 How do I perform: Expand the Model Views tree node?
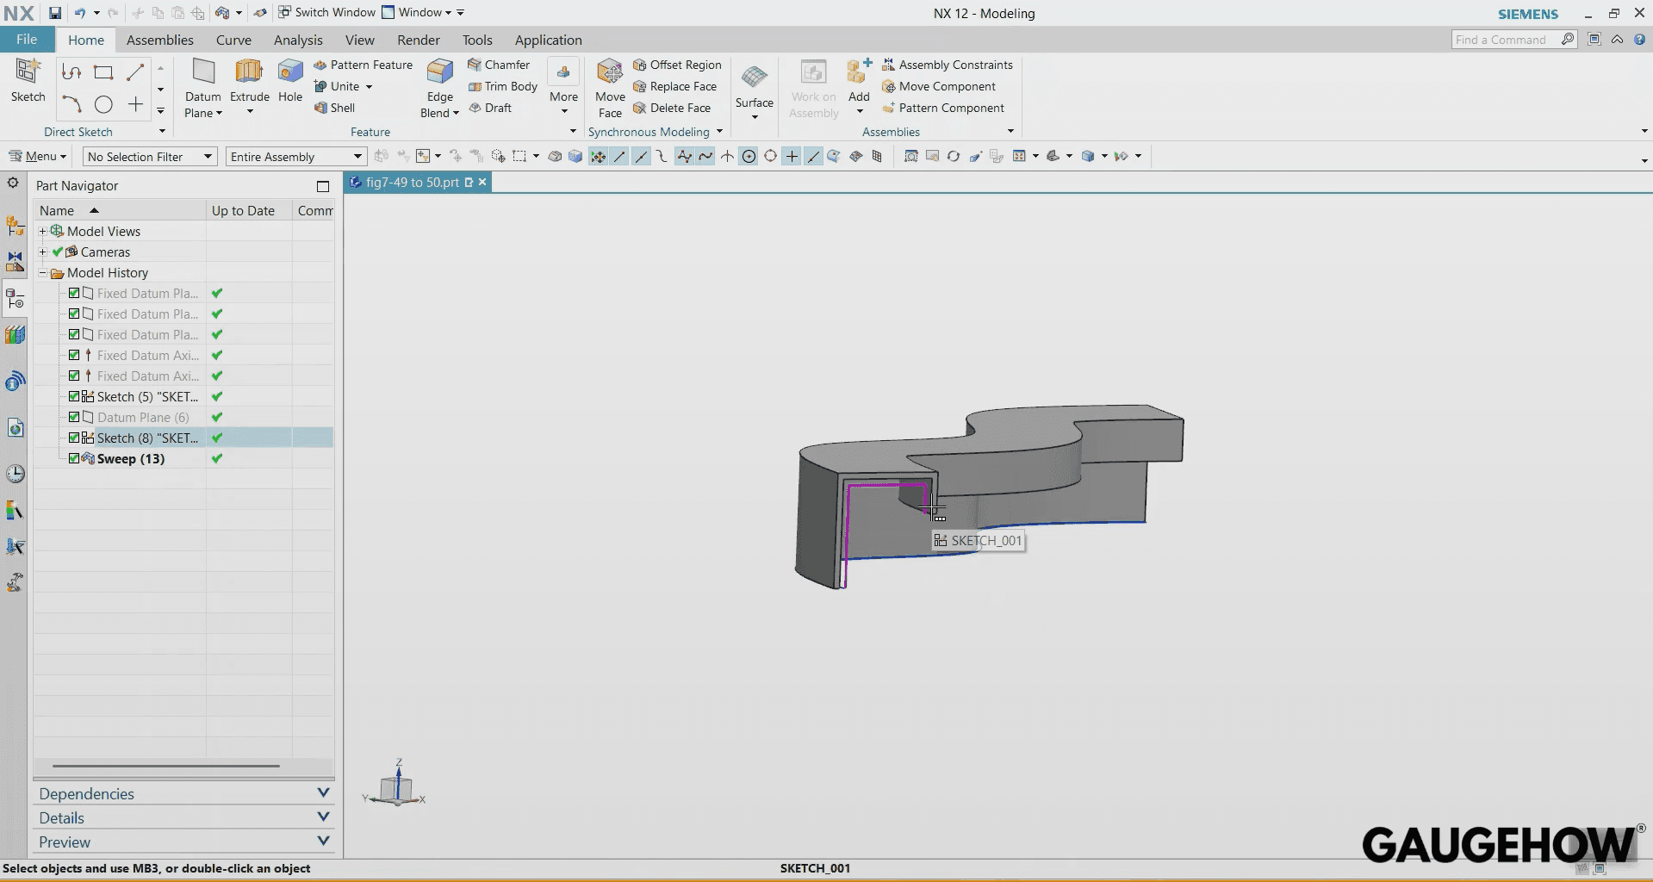click(41, 231)
